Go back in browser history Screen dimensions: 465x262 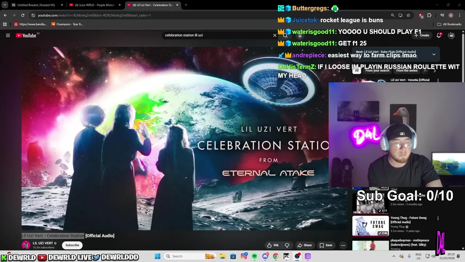click(5, 15)
